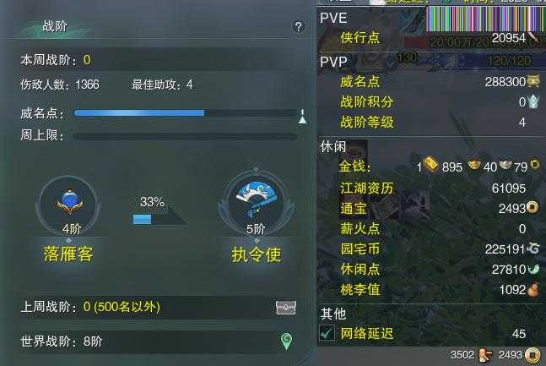
Task: Toggle the 网络延迟 checkbox
Action: click(x=327, y=333)
